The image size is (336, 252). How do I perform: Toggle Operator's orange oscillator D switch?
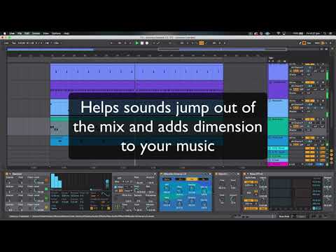(46, 181)
